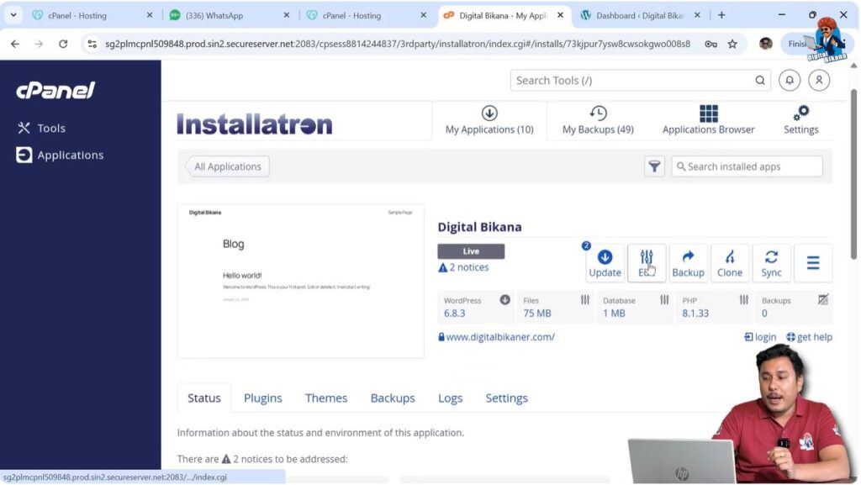Open the Chrome profile avatar

(765, 44)
